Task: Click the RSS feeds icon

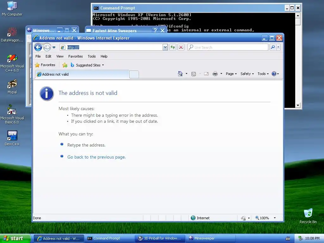Action: pos(194,74)
